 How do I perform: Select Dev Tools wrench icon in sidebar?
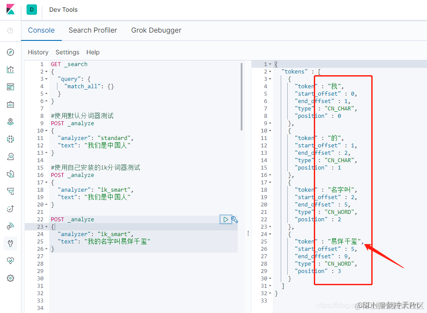tap(10, 243)
